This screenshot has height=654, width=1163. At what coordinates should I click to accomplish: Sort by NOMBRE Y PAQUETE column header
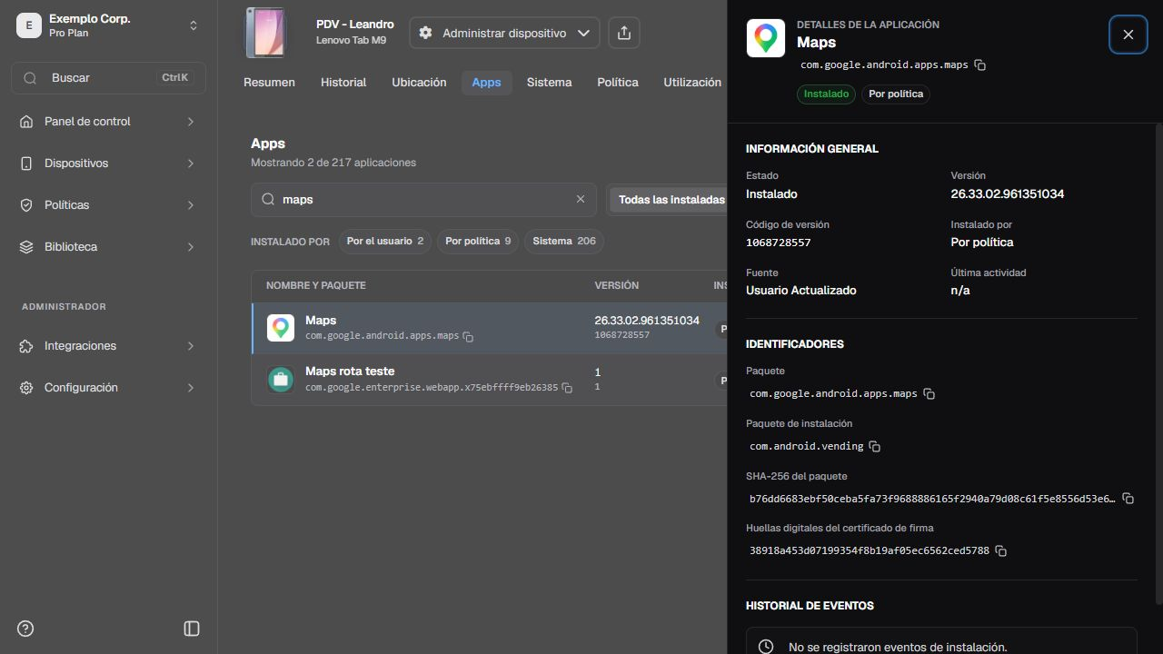coord(315,285)
